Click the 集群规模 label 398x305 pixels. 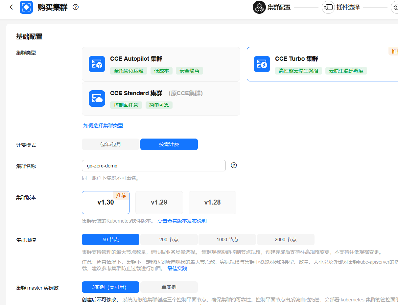[x=26, y=240]
